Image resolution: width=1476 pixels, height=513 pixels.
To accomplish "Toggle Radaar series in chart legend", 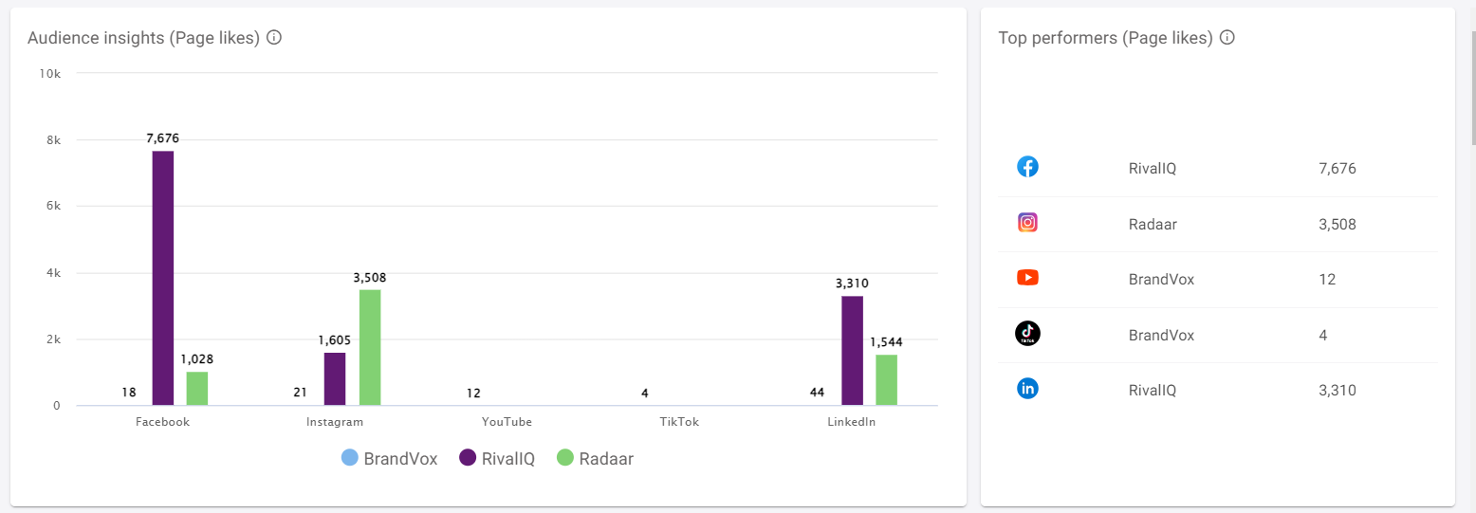I will (595, 459).
